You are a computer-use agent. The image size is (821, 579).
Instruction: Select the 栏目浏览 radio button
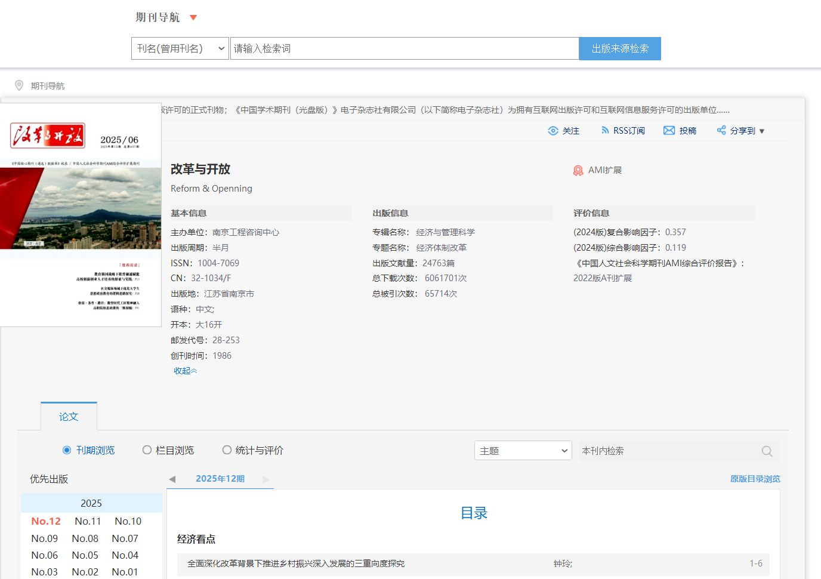click(x=147, y=450)
